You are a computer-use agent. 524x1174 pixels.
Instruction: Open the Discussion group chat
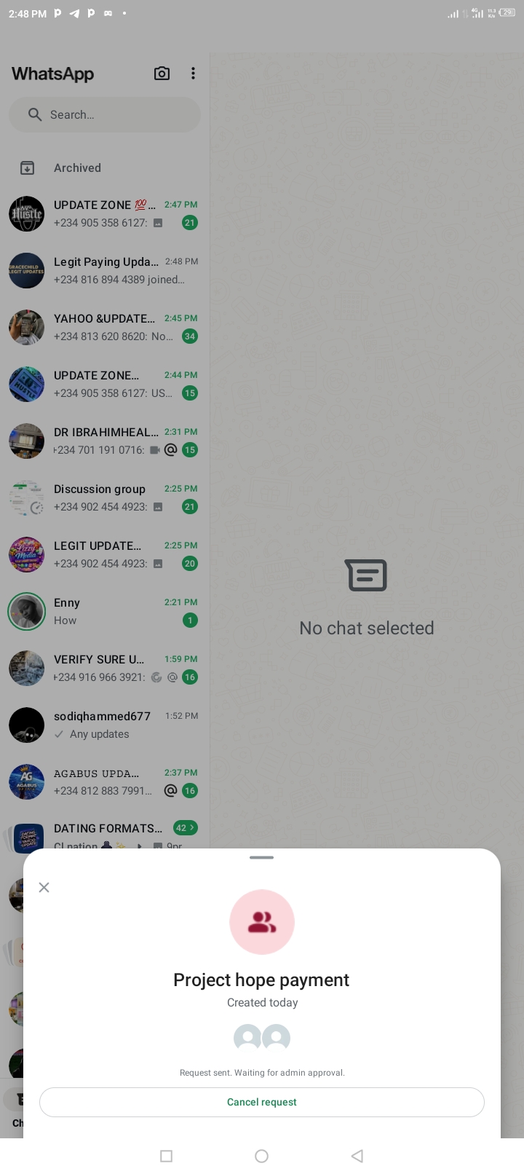(105, 498)
